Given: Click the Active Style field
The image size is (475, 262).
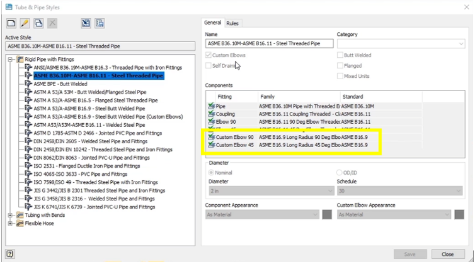Looking at the screenshot, I should coord(100,46).
